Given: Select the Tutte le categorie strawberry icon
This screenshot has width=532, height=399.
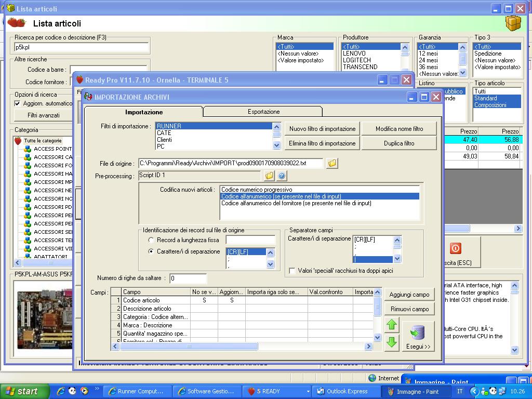Looking at the screenshot, I should pyautogui.click(x=18, y=140).
